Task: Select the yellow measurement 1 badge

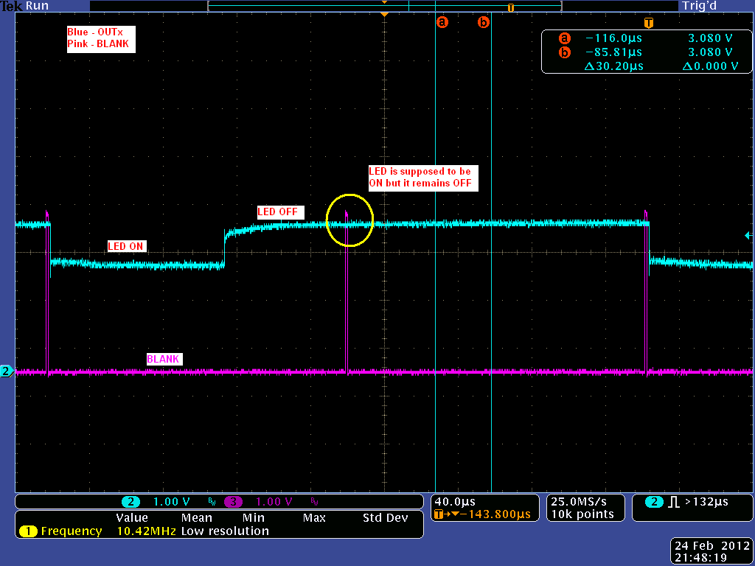Action: pos(29,531)
